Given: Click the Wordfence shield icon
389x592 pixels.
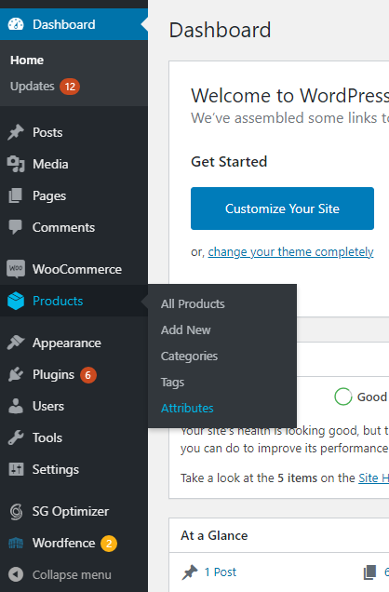Looking at the screenshot, I should coord(16,543).
